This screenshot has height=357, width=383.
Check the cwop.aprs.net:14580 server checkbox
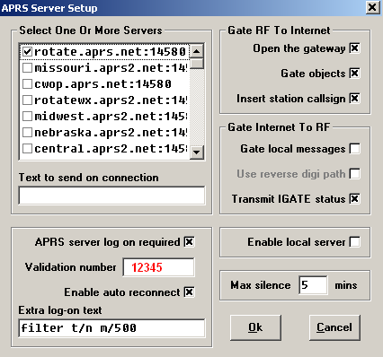(27, 84)
